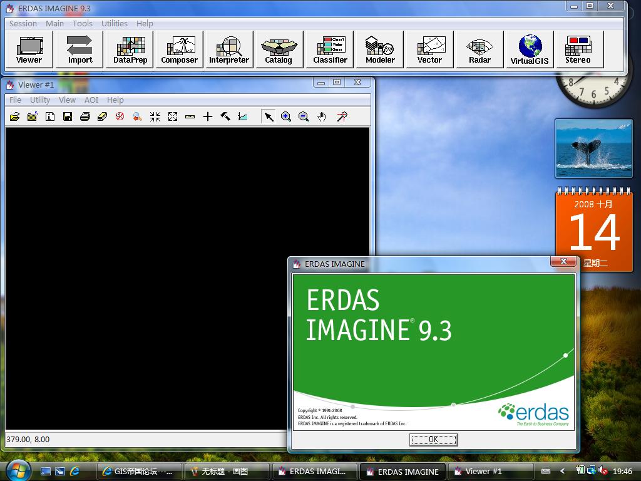Open the File menu in Viewer #1
The width and height of the screenshot is (641, 481).
15,100
